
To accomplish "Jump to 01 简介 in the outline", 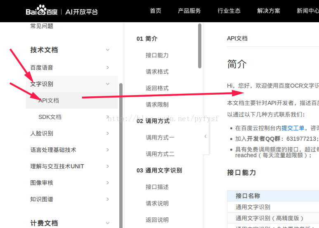I will (147, 39).
